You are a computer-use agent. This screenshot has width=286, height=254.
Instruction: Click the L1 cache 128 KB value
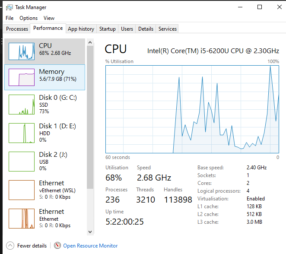(x=254, y=206)
